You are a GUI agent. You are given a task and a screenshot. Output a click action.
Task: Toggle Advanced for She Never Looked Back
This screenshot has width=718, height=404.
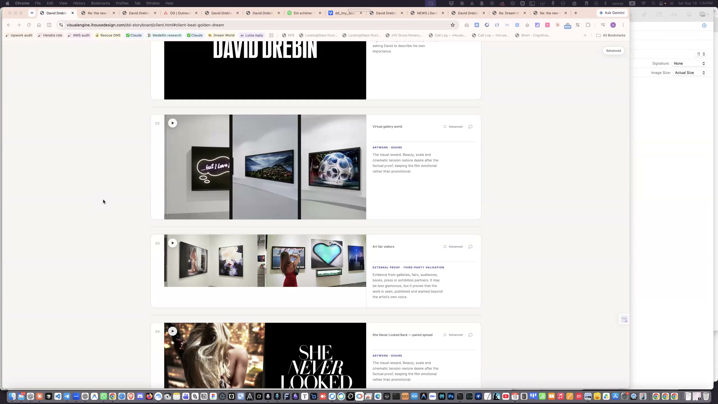(x=453, y=335)
